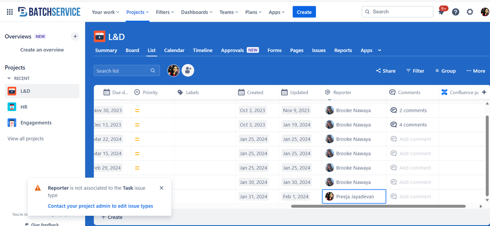Open the Apps dropdown in top navigation
Viewport: 490px width, 226px height.
(277, 12)
